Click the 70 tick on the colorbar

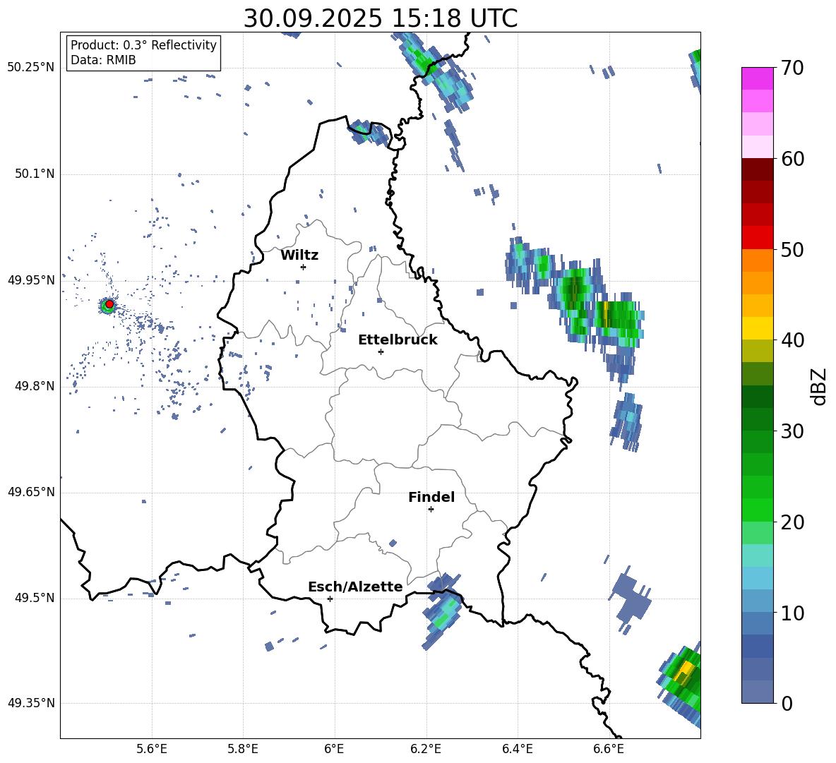(792, 68)
